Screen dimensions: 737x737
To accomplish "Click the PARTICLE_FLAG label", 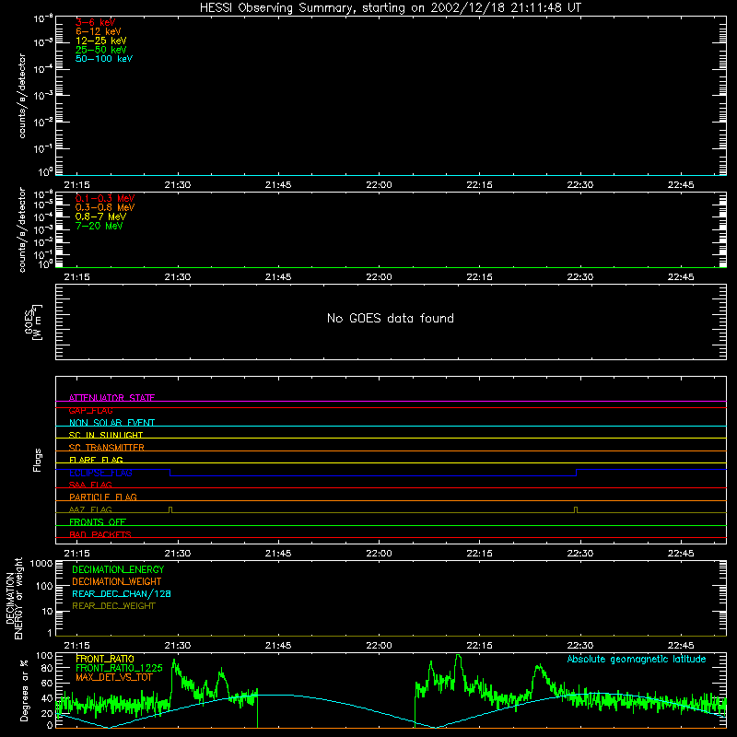I will tap(103, 497).
